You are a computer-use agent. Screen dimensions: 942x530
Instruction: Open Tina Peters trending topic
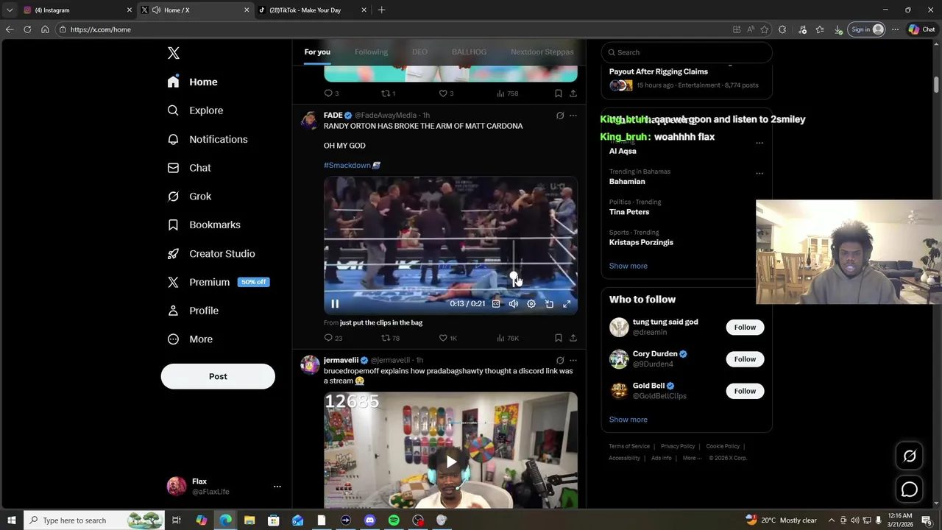(629, 212)
